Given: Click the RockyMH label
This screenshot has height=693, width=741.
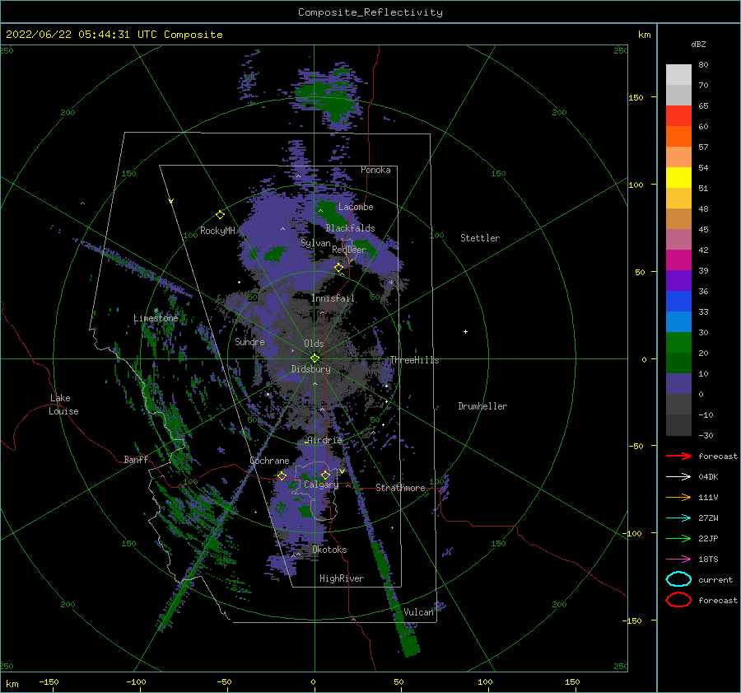Looking at the screenshot, I should click(217, 231).
